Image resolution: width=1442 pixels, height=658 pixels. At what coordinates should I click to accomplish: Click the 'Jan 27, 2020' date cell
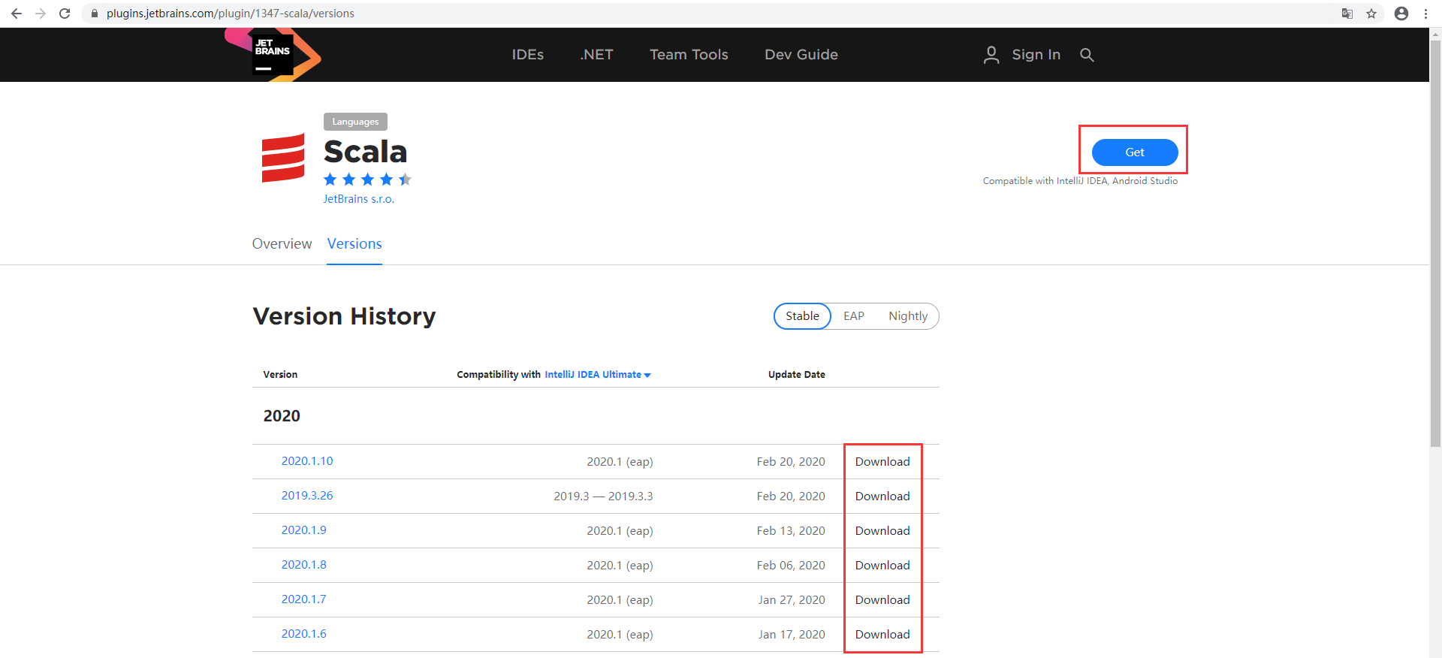[792, 600]
